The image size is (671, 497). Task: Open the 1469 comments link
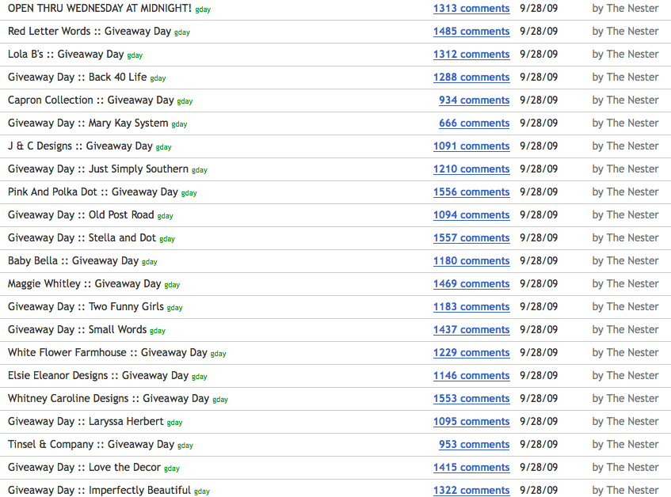click(x=471, y=284)
